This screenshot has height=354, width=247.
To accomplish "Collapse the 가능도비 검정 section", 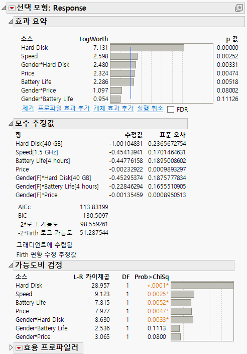I will coord(11,265).
